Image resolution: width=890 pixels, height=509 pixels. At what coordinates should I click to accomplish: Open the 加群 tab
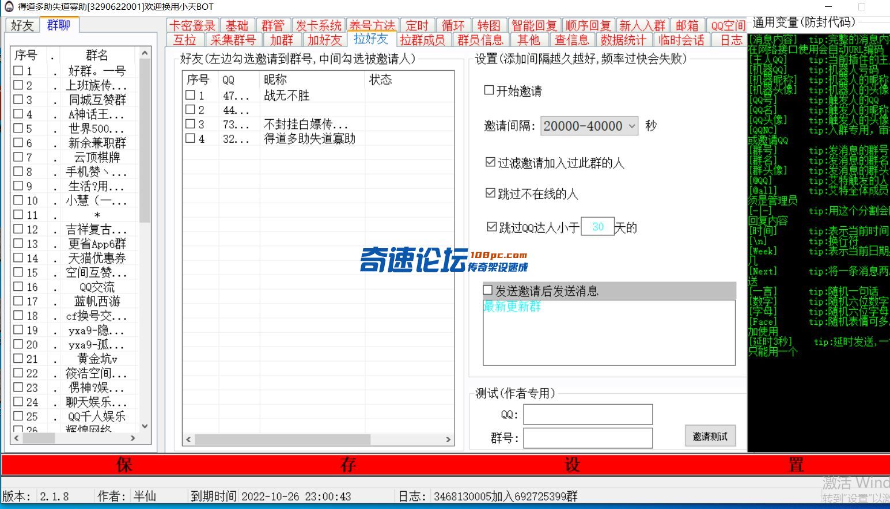(x=281, y=40)
